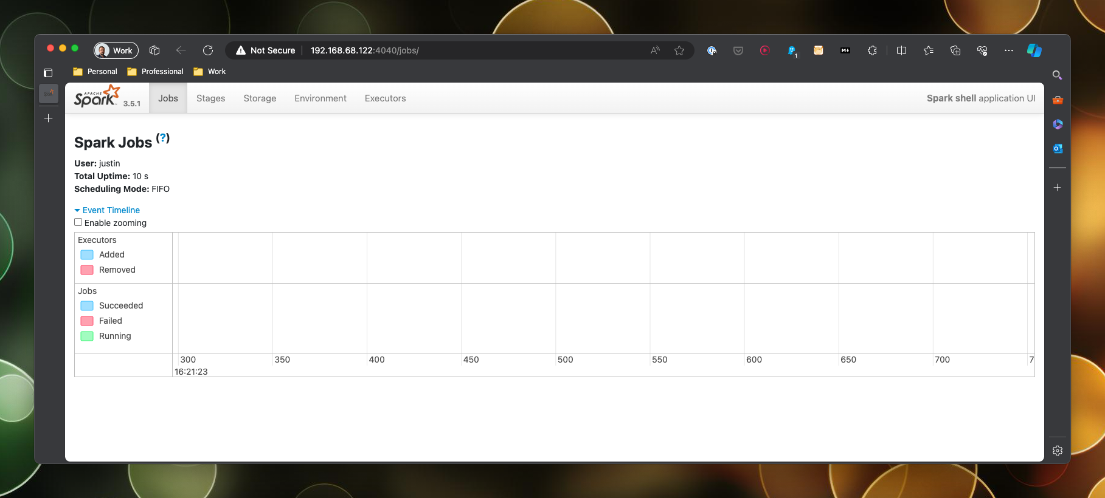Click the red play extension icon

coord(765,50)
